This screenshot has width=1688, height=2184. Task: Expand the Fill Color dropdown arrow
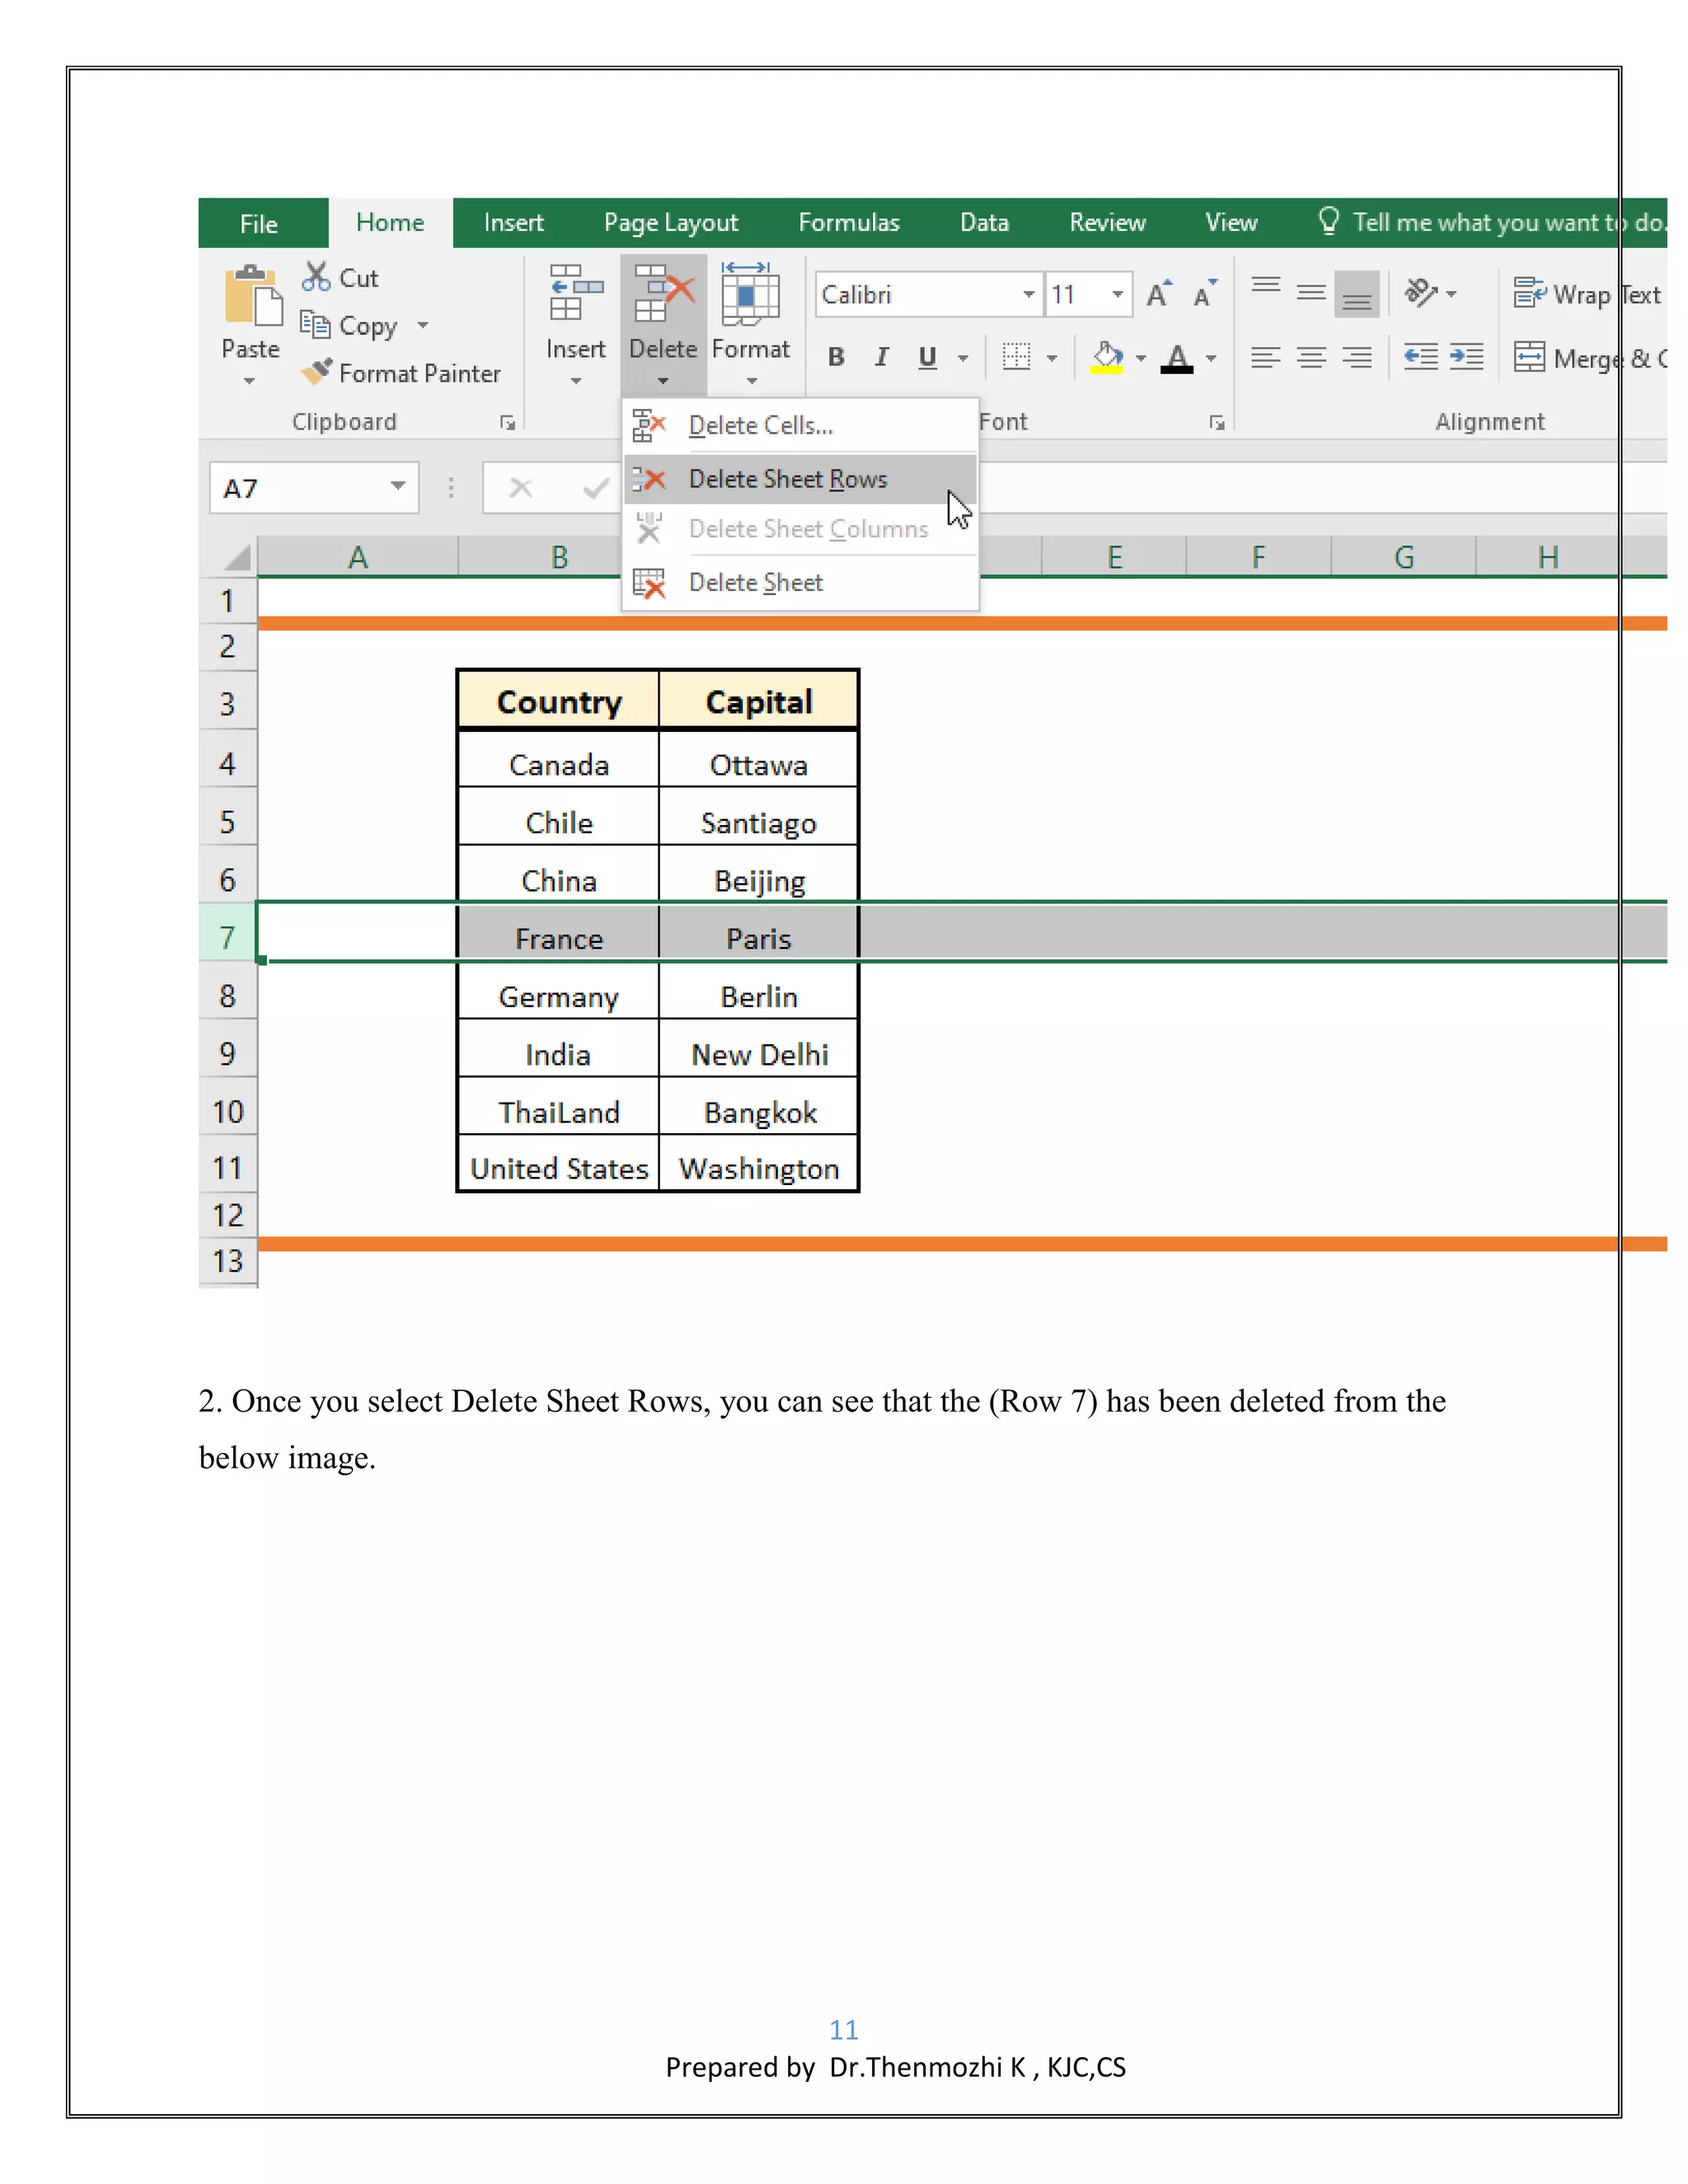point(1141,358)
